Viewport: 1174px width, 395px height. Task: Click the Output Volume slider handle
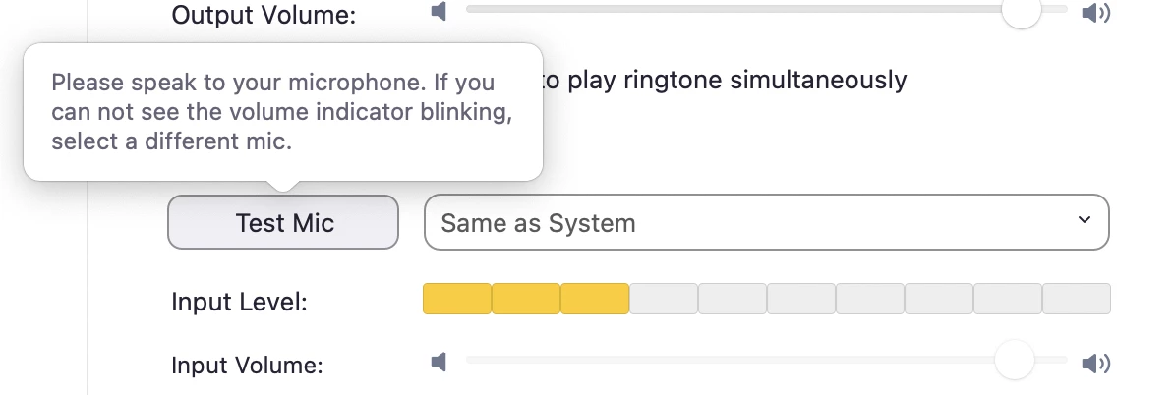coord(1022,11)
